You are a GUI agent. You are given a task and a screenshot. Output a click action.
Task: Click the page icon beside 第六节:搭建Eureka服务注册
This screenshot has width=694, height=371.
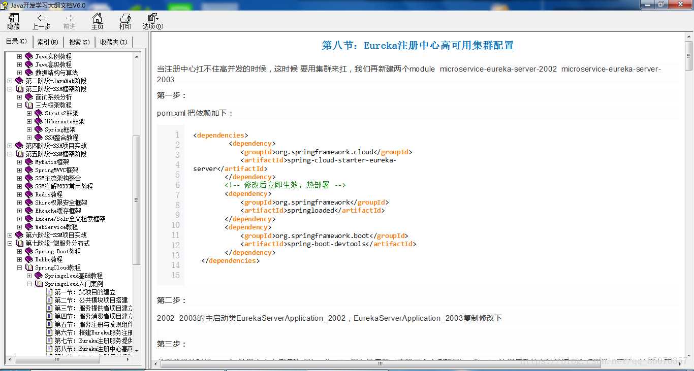(49, 332)
